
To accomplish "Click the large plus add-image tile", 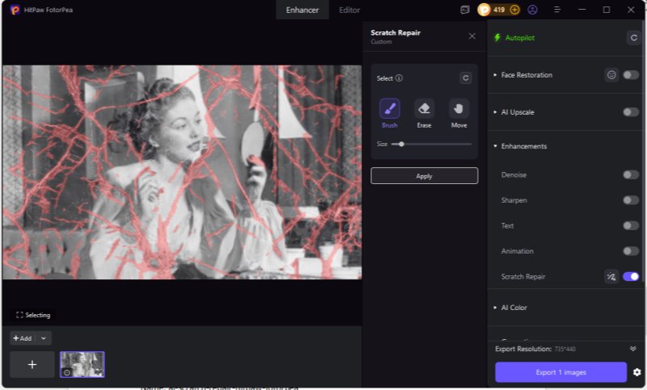I will pyautogui.click(x=32, y=364).
